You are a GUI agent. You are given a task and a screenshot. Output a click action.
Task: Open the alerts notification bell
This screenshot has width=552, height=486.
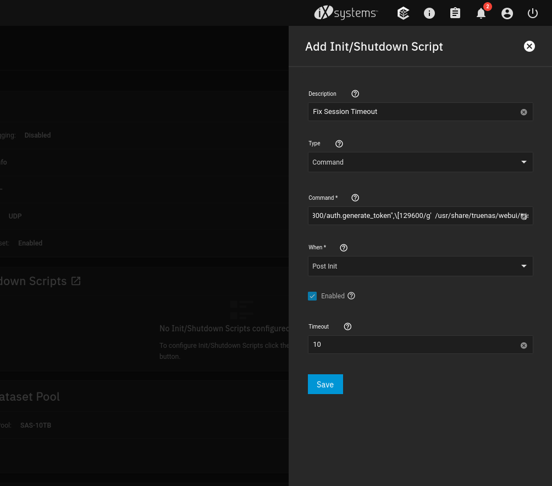(x=481, y=13)
